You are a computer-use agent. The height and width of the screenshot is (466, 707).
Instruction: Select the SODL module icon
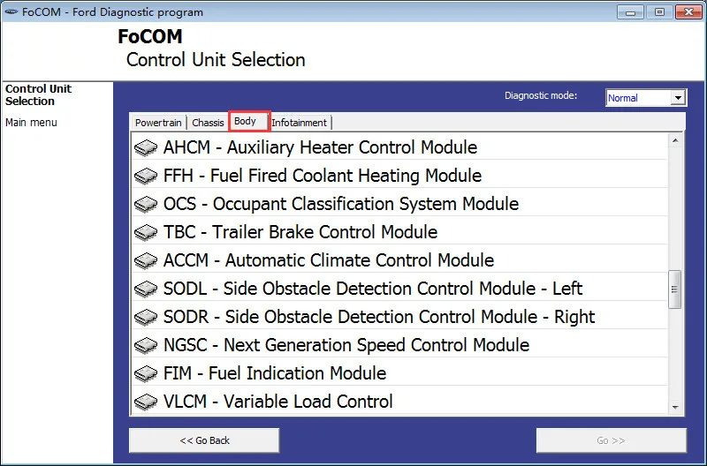point(146,289)
